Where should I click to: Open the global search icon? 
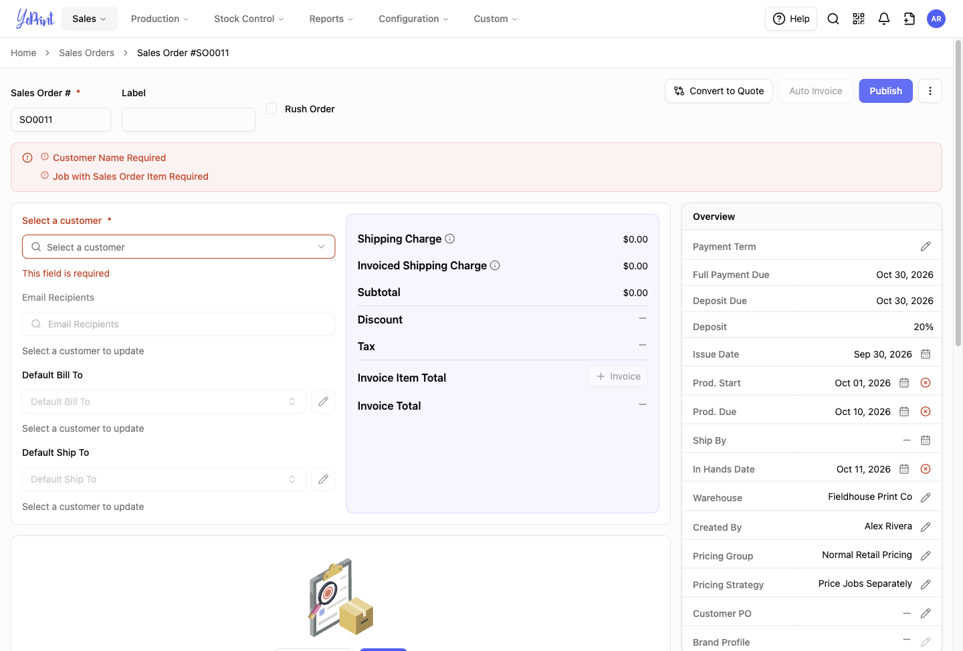click(833, 19)
